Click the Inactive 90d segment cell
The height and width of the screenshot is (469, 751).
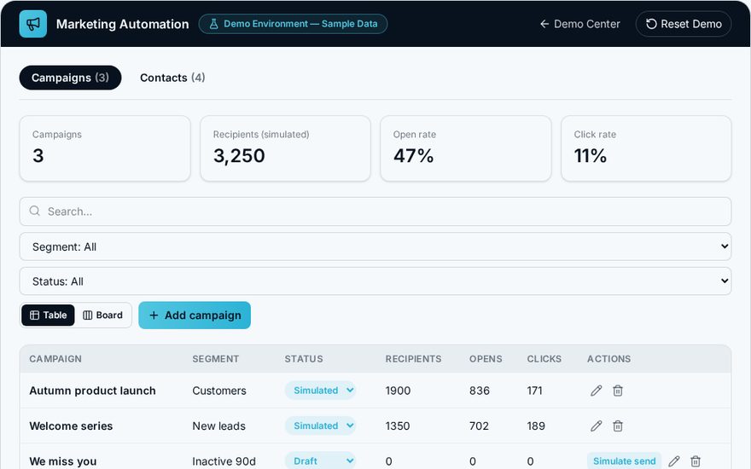click(224, 461)
